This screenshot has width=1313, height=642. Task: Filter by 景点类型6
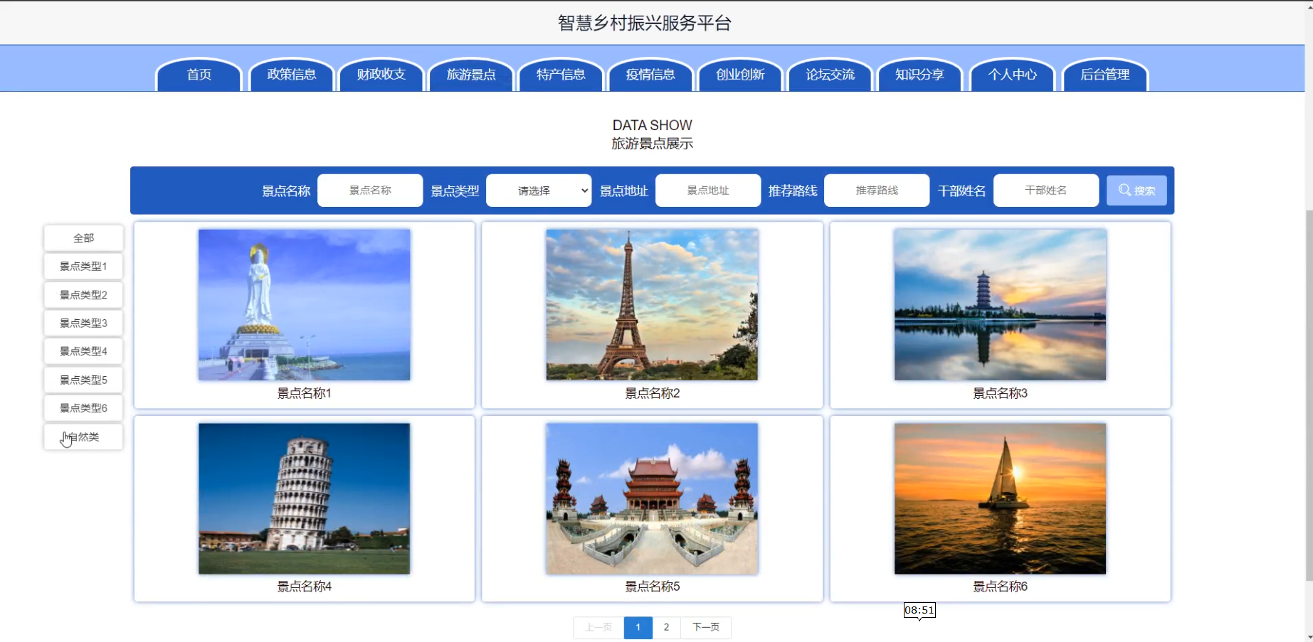click(83, 408)
